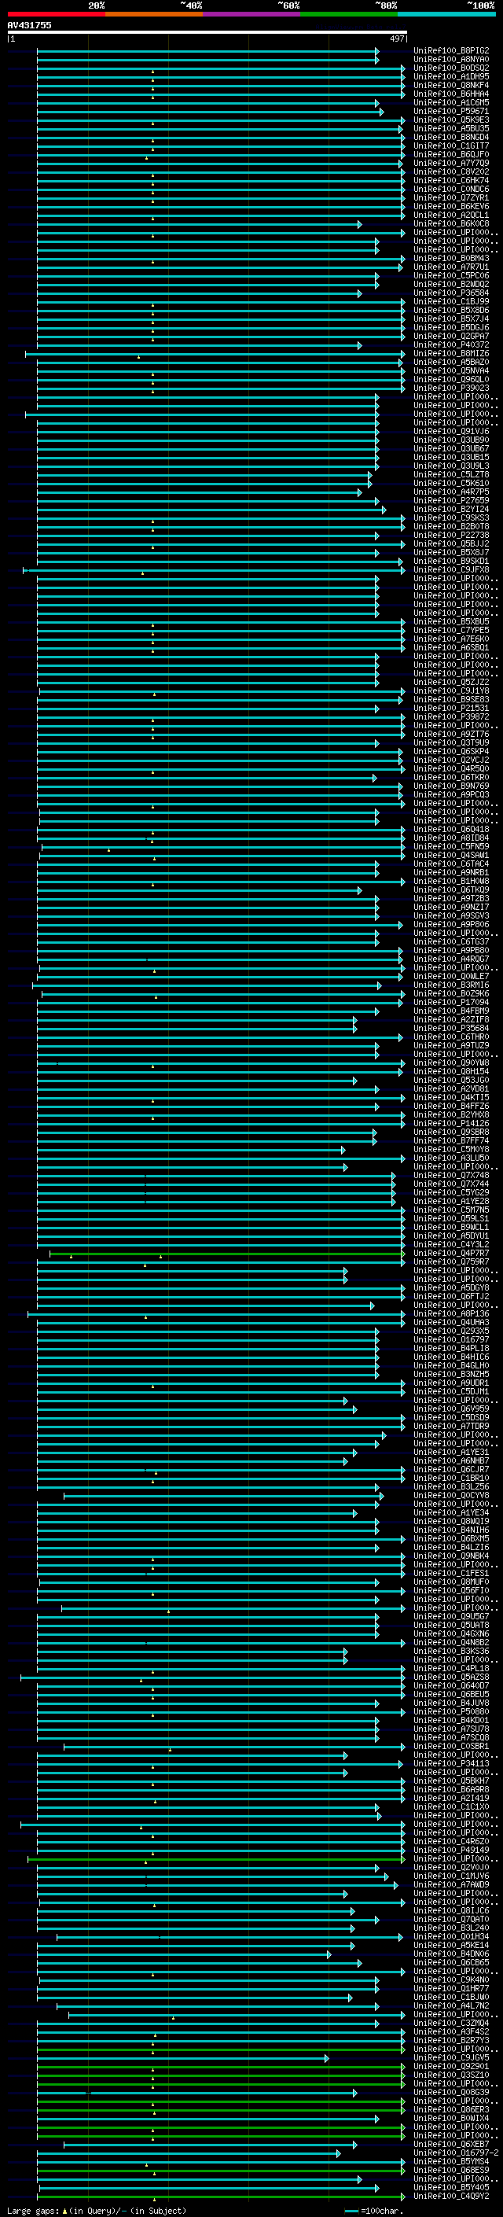Select hit label UniRef100_Q08G39
The image size is (503, 2217).
[x=451, y=2093]
